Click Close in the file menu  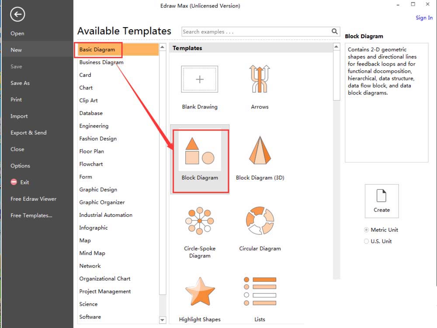click(17, 149)
